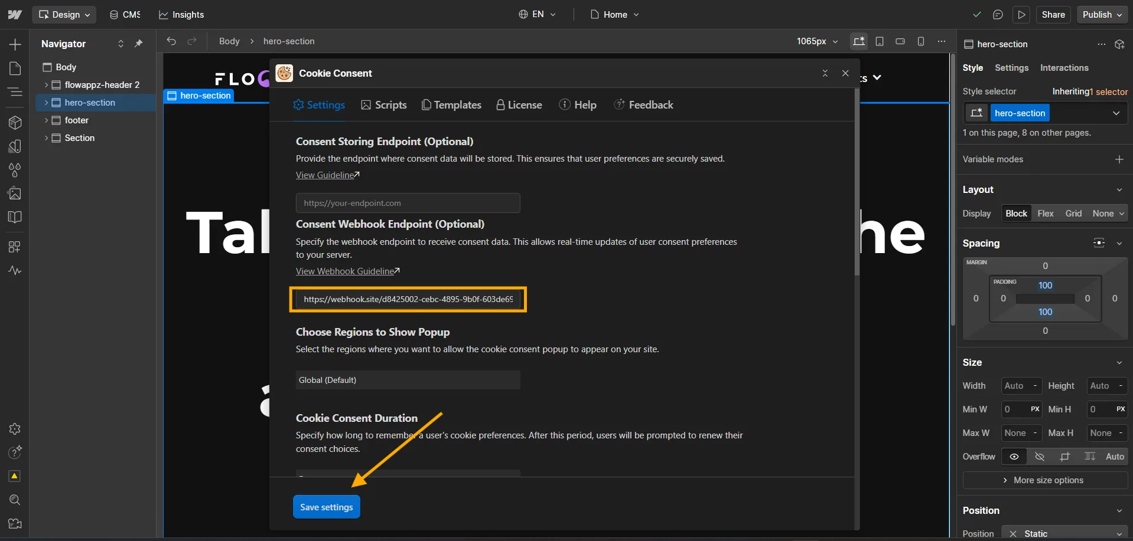Open quick find search icon

[15, 500]
